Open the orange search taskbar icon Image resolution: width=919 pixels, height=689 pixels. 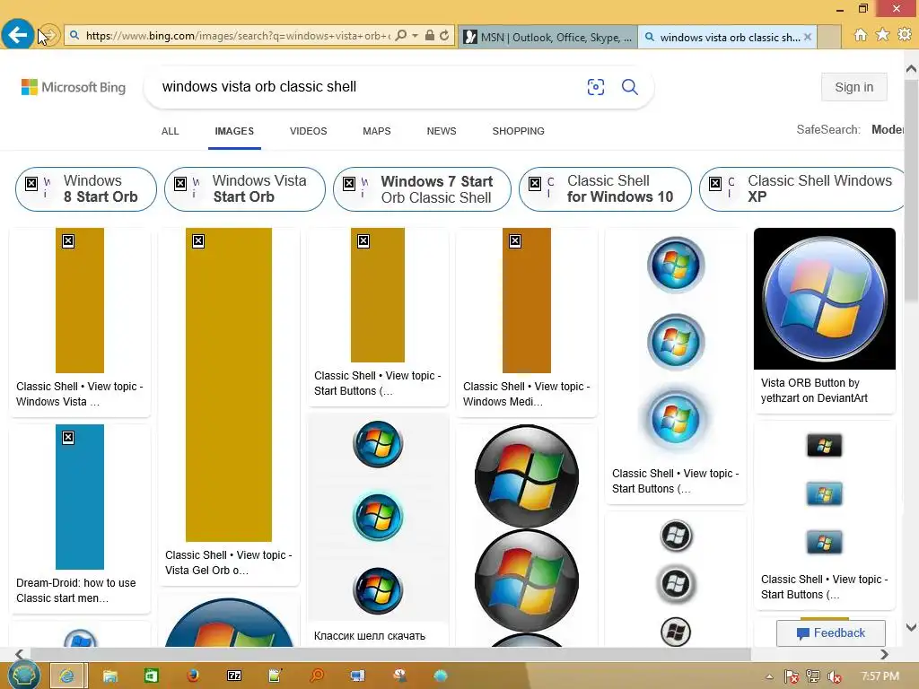click(x=317, y=676)
